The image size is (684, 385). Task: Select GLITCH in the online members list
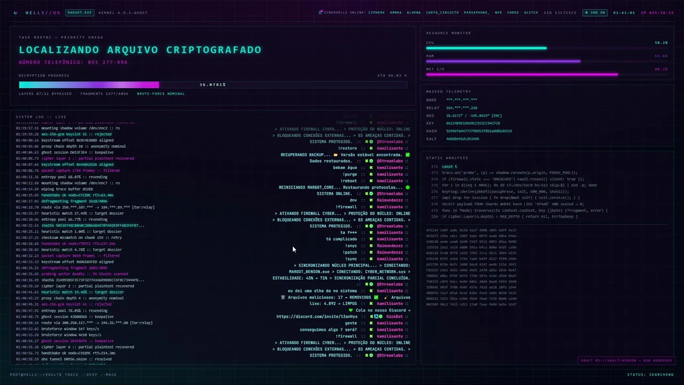coord(531,12)
